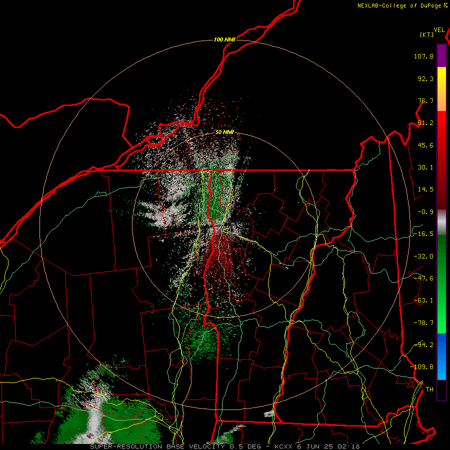Click the -78.7 velocity scale value
The height and width of the screenshot is (450, 450).
click(423, 323)
